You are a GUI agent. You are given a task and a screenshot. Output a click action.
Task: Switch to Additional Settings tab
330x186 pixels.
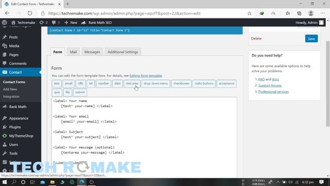point(123,52)
